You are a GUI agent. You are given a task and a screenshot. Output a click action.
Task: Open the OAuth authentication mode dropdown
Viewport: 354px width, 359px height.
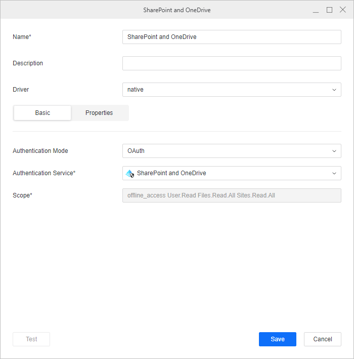(x=228, y=151)
